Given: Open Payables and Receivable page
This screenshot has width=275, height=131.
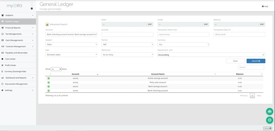Looking at the screenshot, I should point(18,53).
